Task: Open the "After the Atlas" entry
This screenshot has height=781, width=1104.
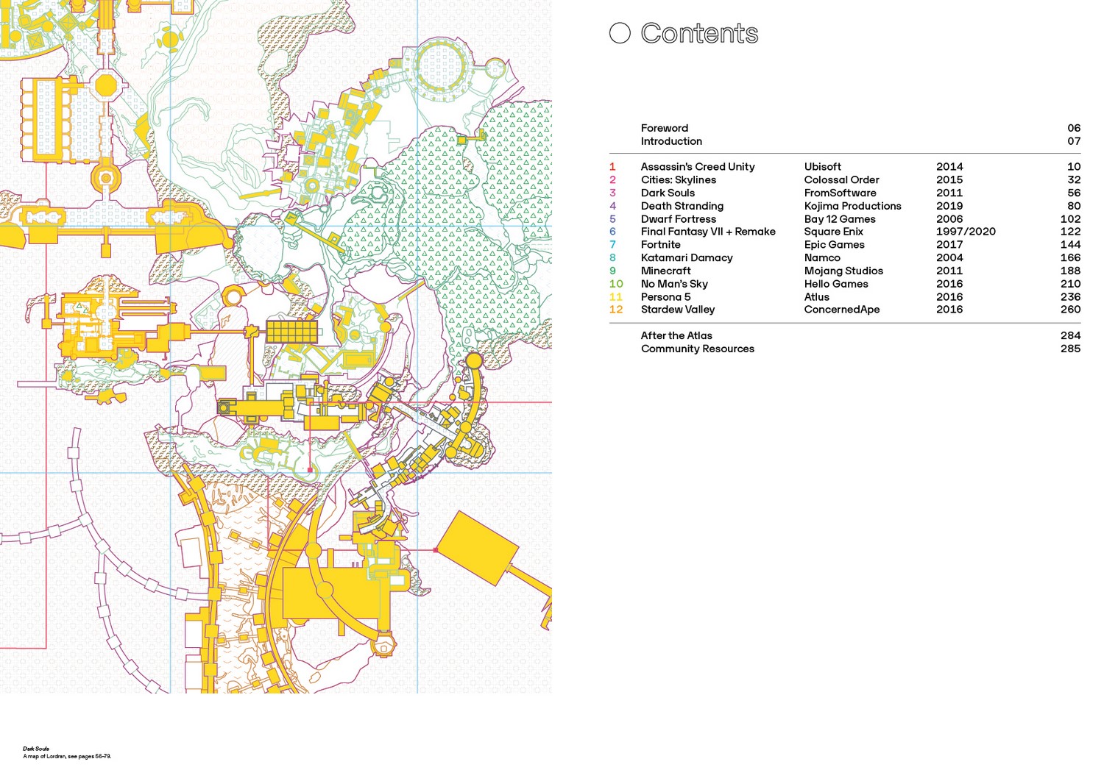Action: pyautogui.click(x=676, y=336)
